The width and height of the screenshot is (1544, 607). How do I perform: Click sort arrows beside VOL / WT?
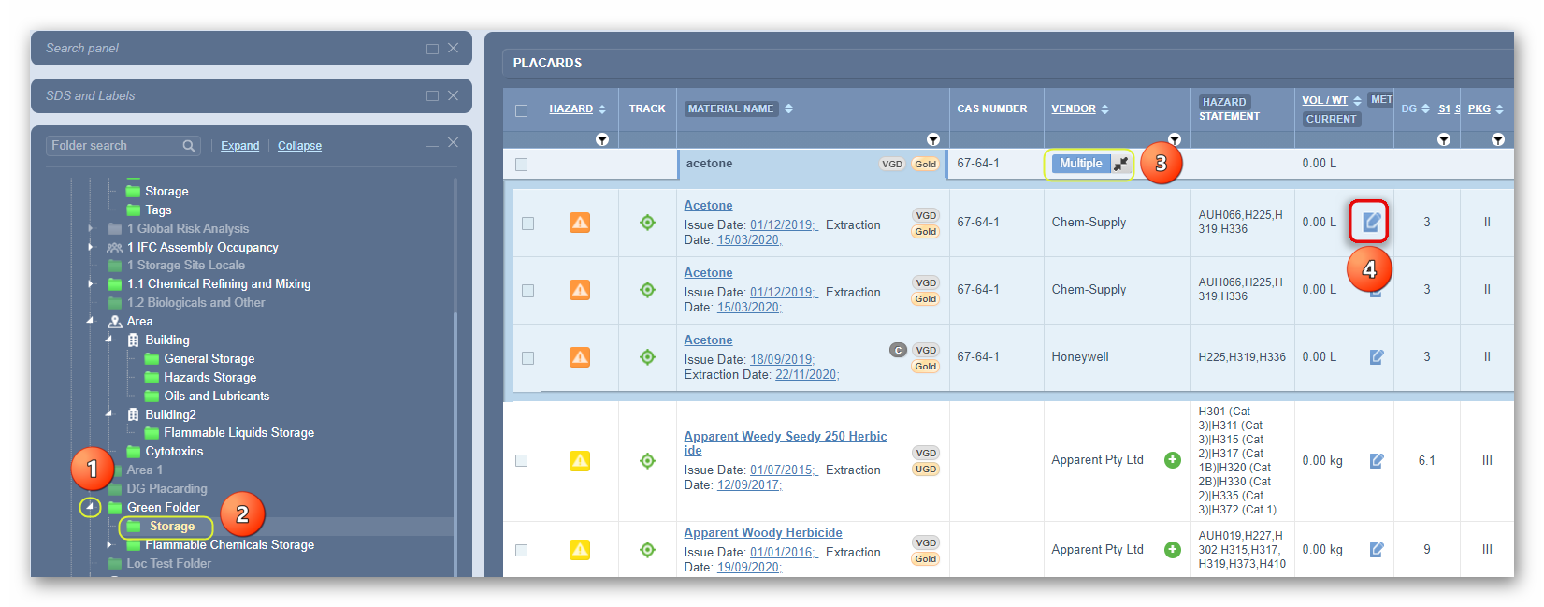tap(1357, 100)
